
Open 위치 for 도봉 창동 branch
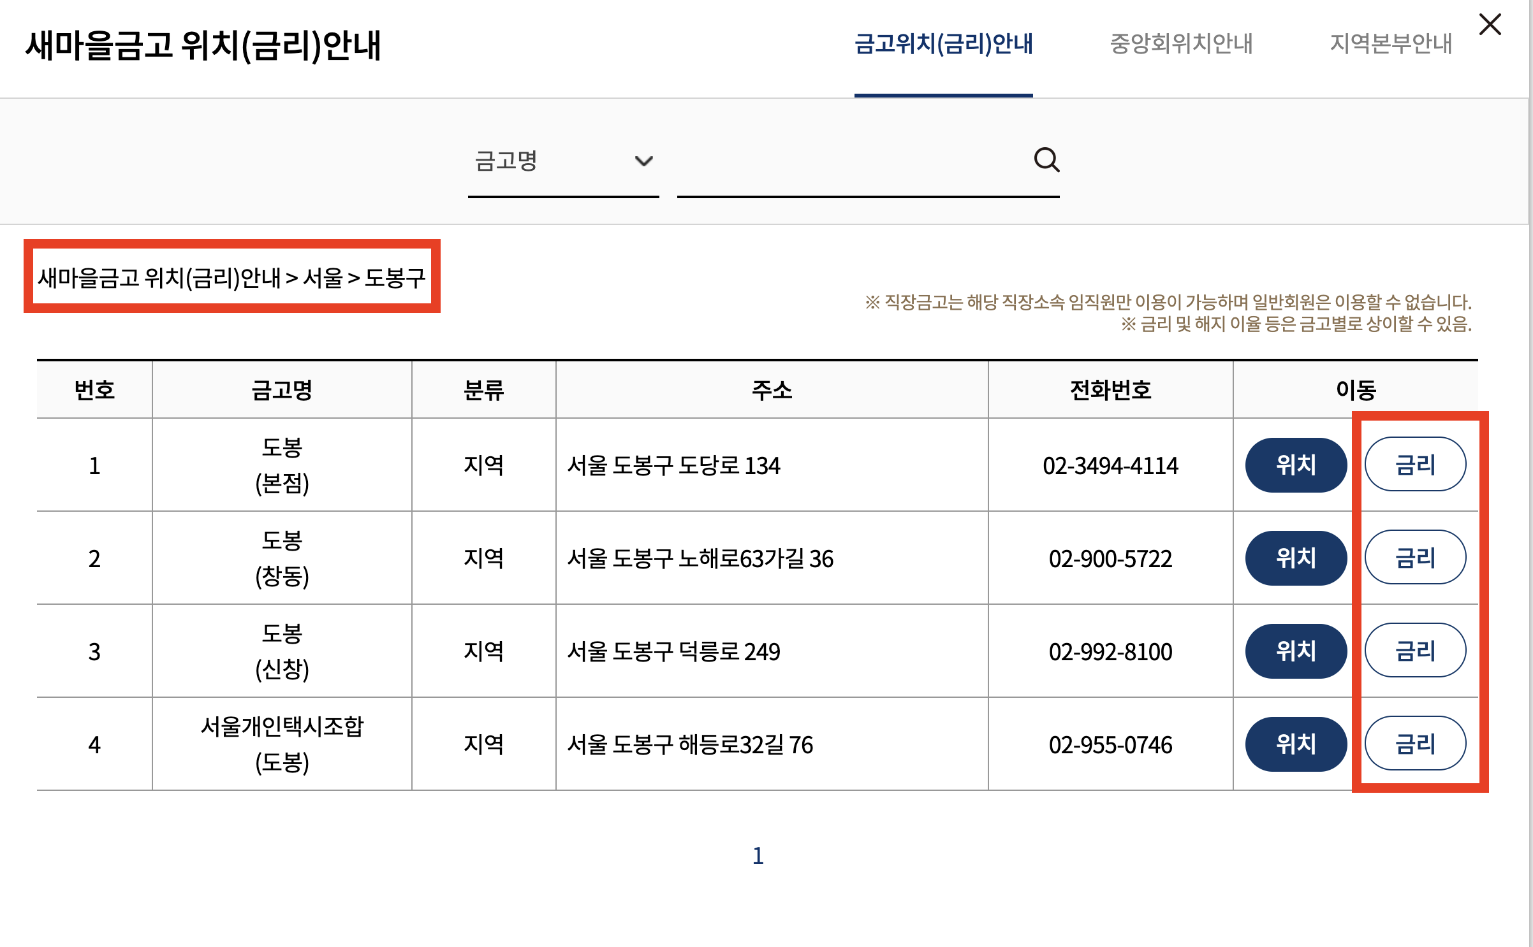(1295, 558)
